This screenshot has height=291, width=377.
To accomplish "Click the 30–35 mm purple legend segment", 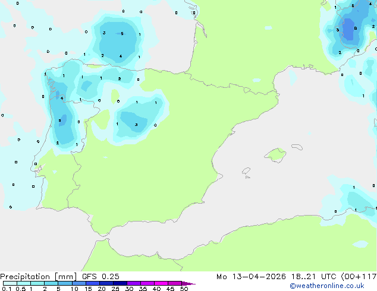I will (134, 283).
